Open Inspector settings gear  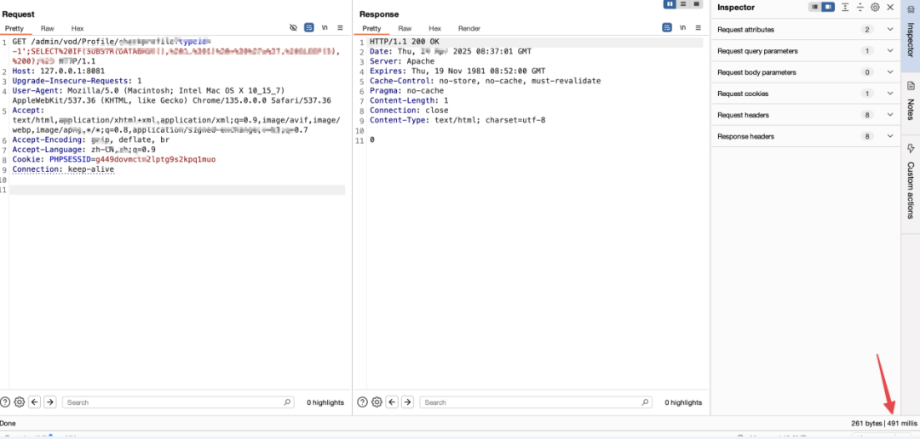(x=875, y=7)
